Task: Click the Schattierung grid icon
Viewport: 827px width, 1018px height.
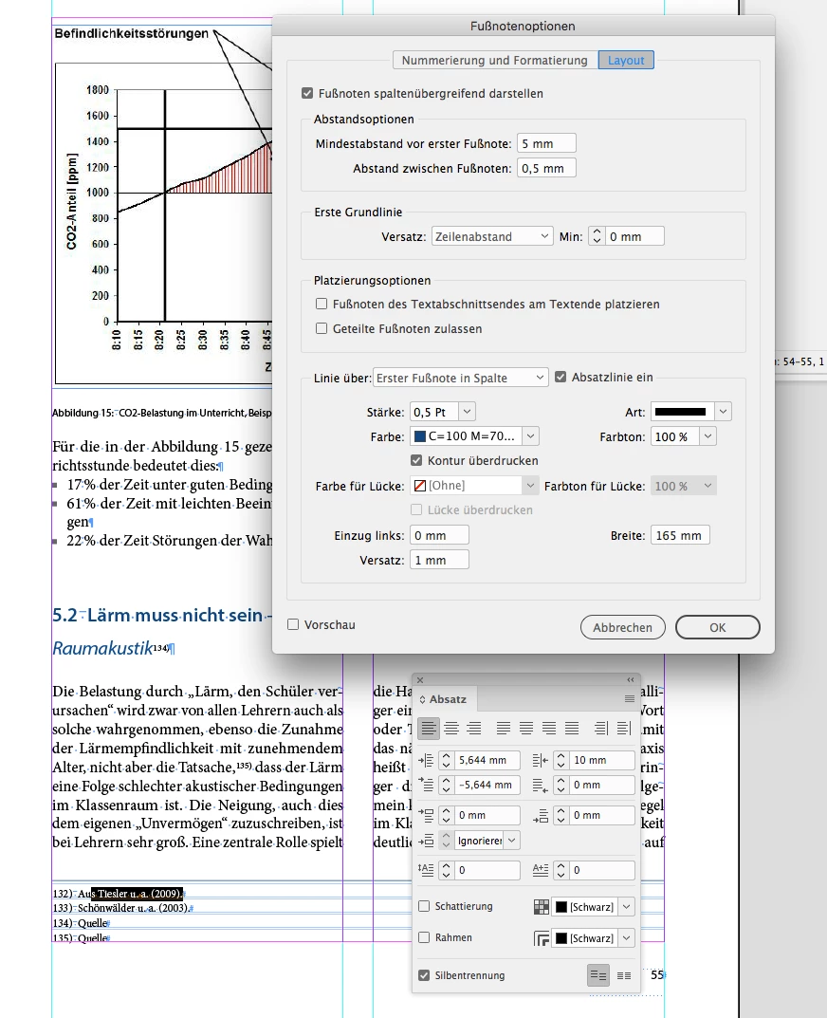Action: (541, 907)
